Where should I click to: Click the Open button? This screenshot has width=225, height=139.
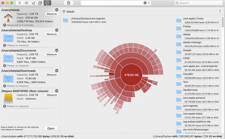[x=51, y=129]
